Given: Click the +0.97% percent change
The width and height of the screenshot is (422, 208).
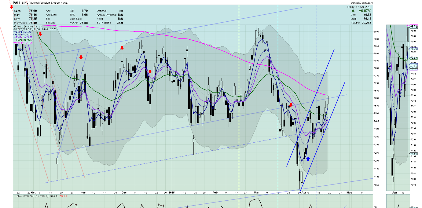Looking at the screenshot, I should pyautogui.click(x=365, y=11).
